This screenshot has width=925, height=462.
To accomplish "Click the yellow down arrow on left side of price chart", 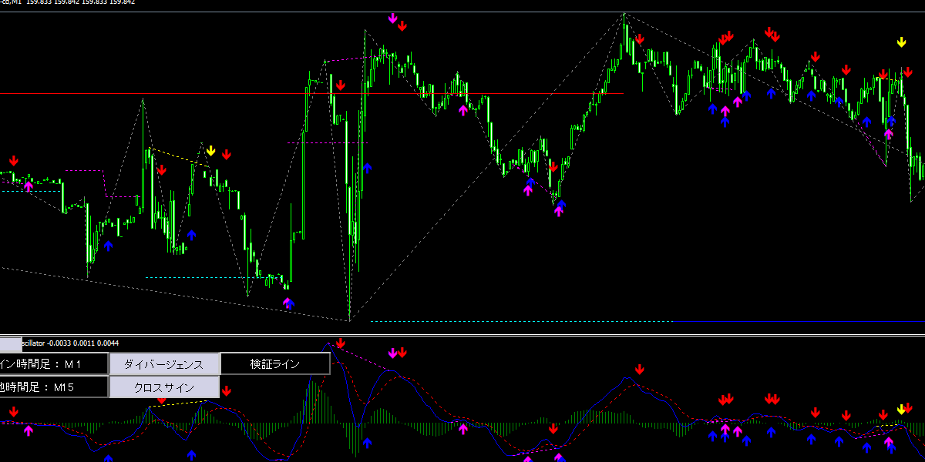I will tap(211, 150).
